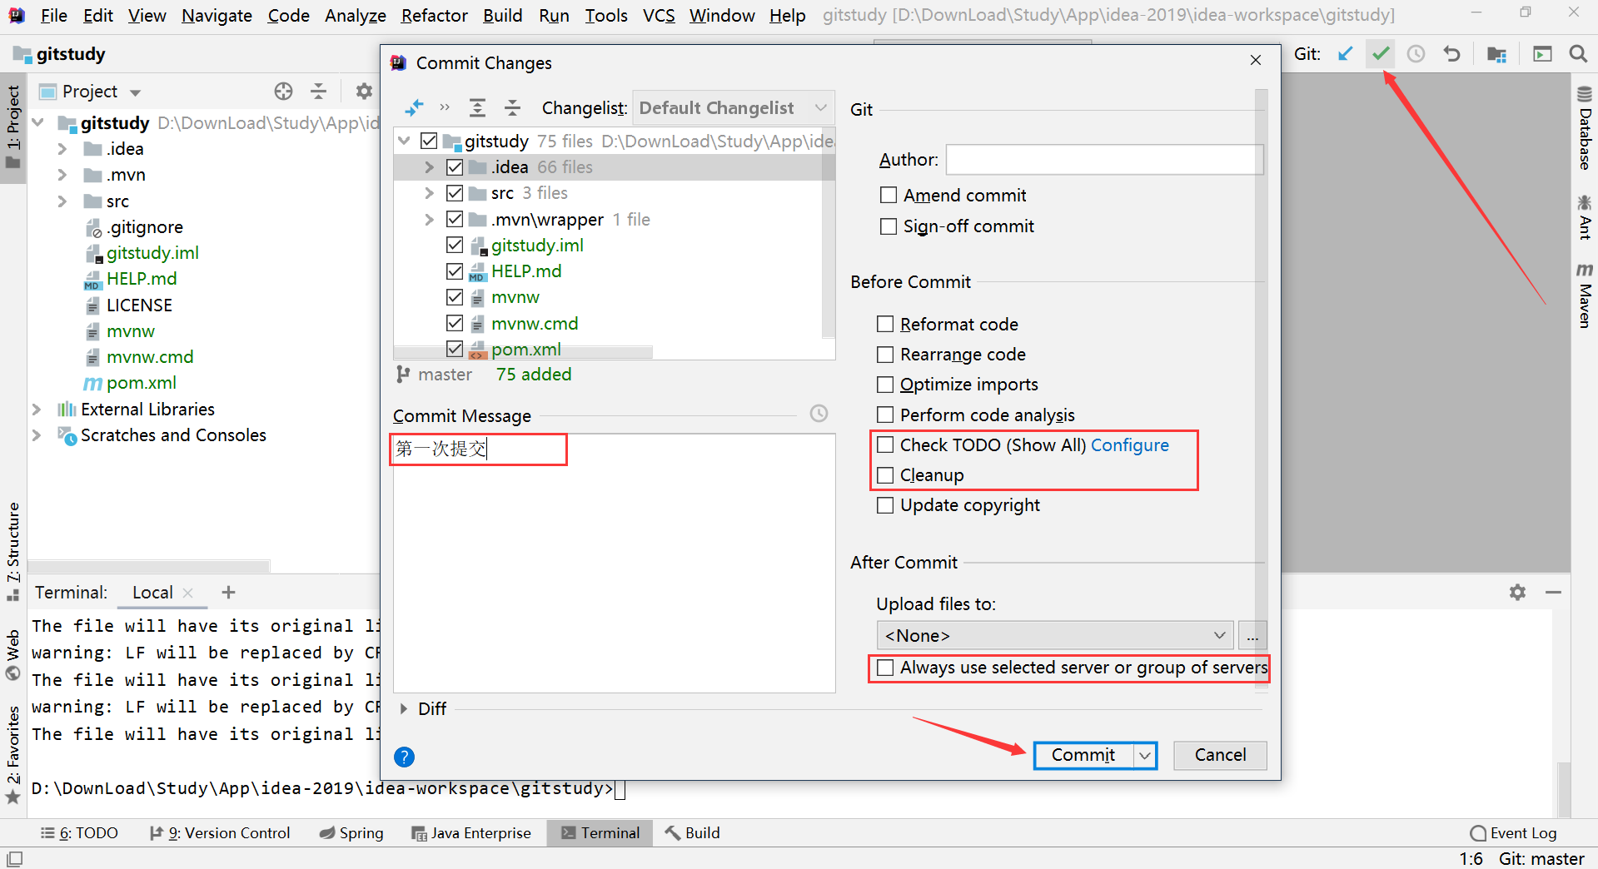Open the Database side panel
1598x869 pixels.
[1585, 127]
